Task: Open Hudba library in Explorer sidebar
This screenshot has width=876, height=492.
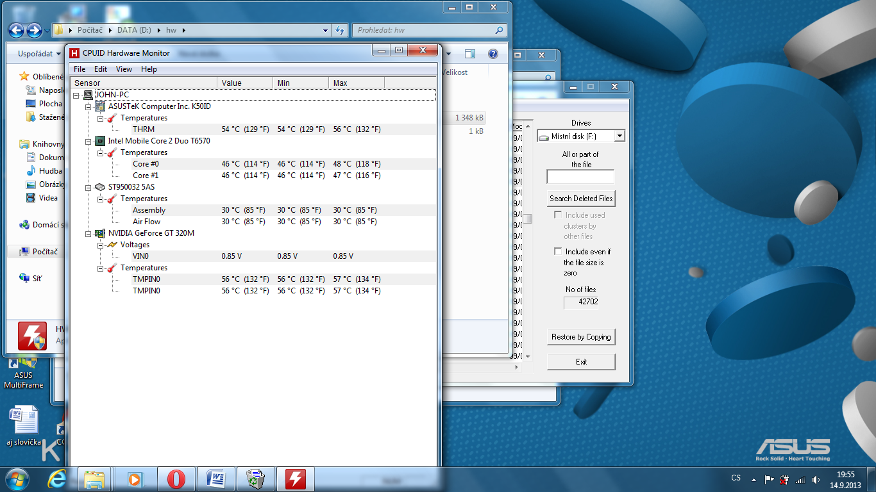Action: (x=44, y=171)
